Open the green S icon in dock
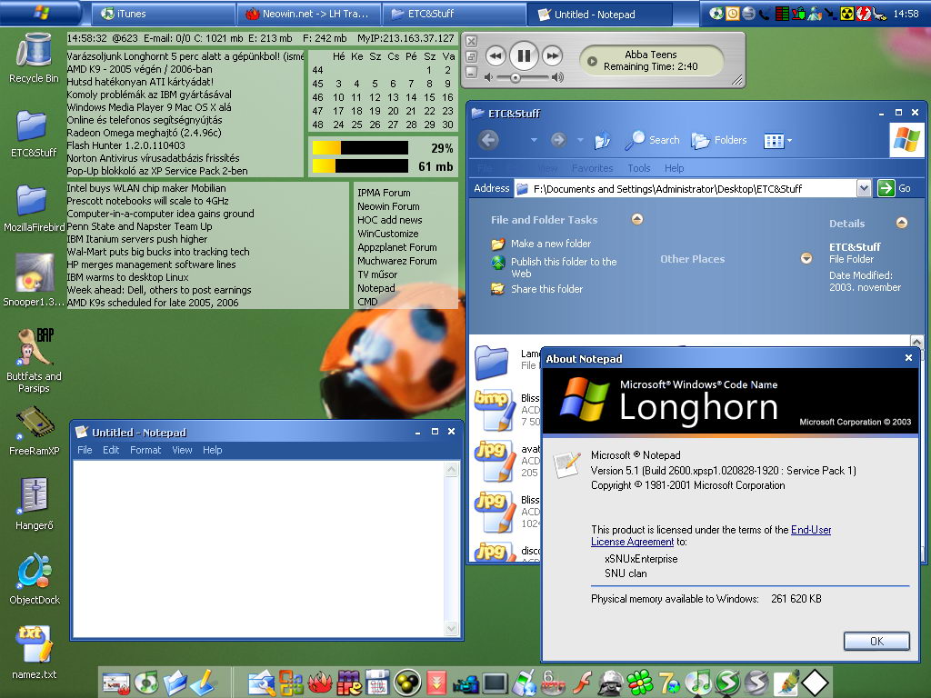 pyautogui.click(x=727, y=683)
